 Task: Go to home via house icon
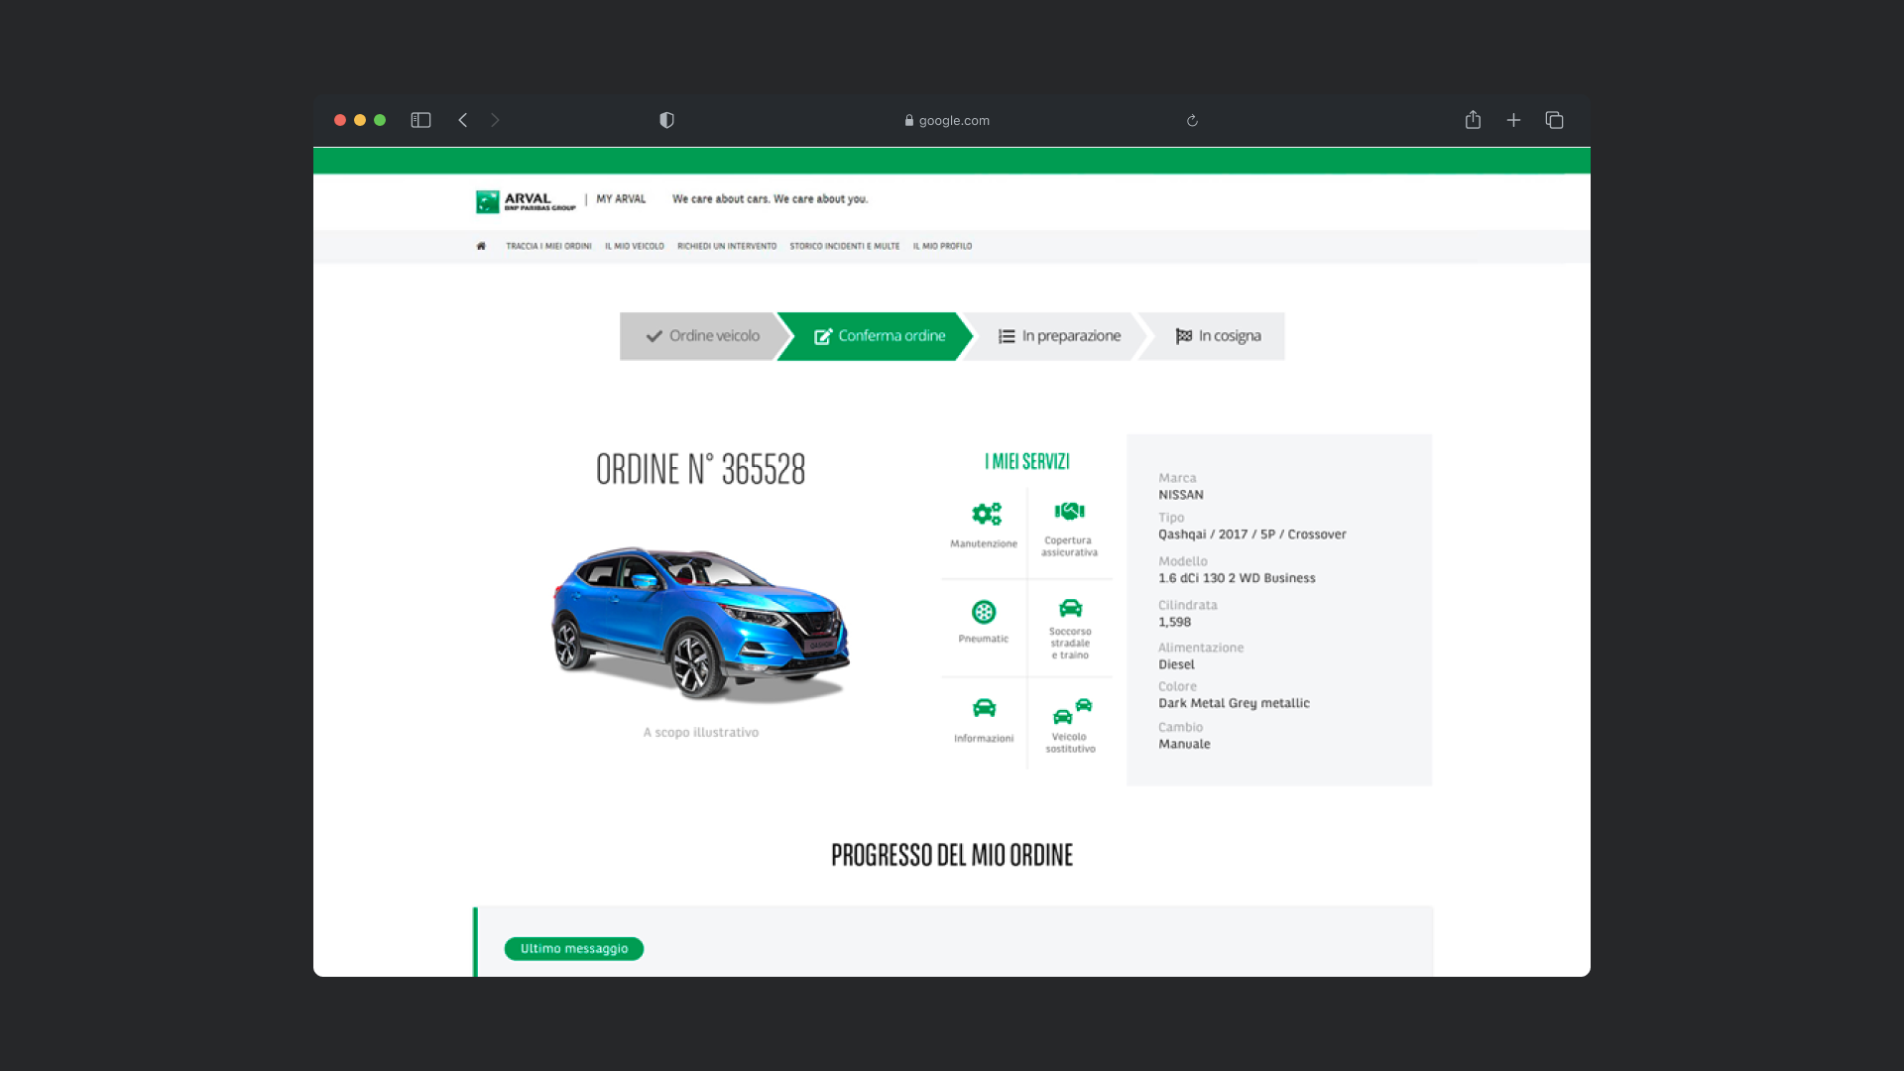tap(481, 246)
